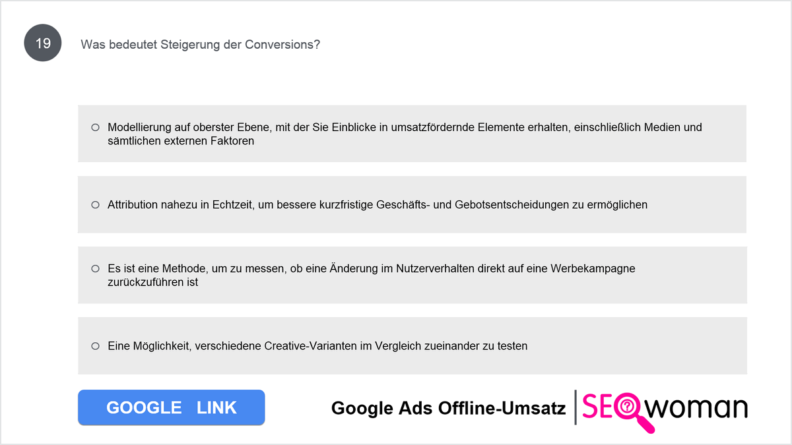Click the answer text starting 'Modellierung auf oberster Ebene'

405,134
